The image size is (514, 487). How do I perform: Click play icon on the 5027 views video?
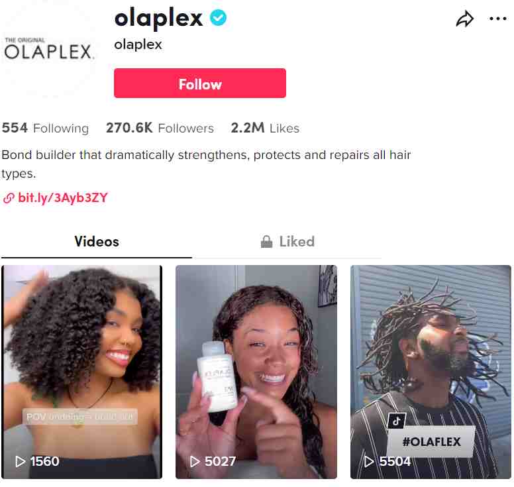pyautogui.click(x=195, y=461)
